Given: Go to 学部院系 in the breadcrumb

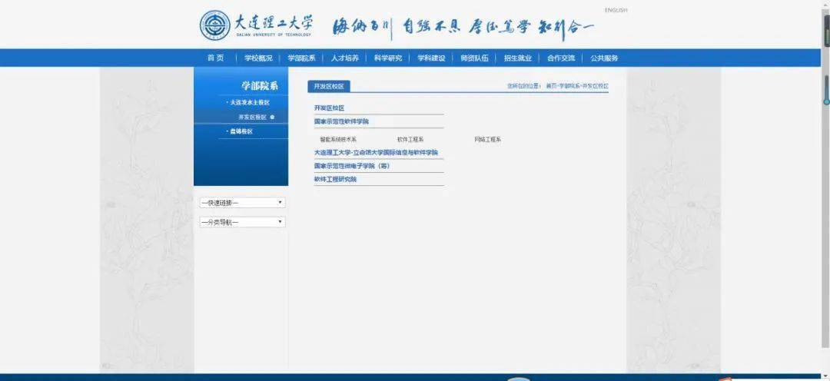Looking at the screenshot, I should pyautogui.click(x=569, y=86).
